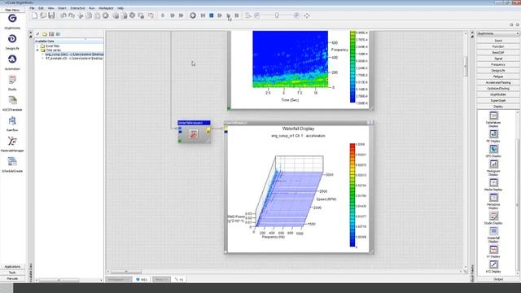Screen dimensions: 521x293
Task: Select the XYZ Display glyph
Action: [x=493, y=265]
